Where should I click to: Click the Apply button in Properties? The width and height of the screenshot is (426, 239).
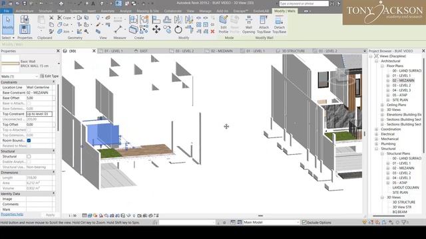click(x=51, y=215)
